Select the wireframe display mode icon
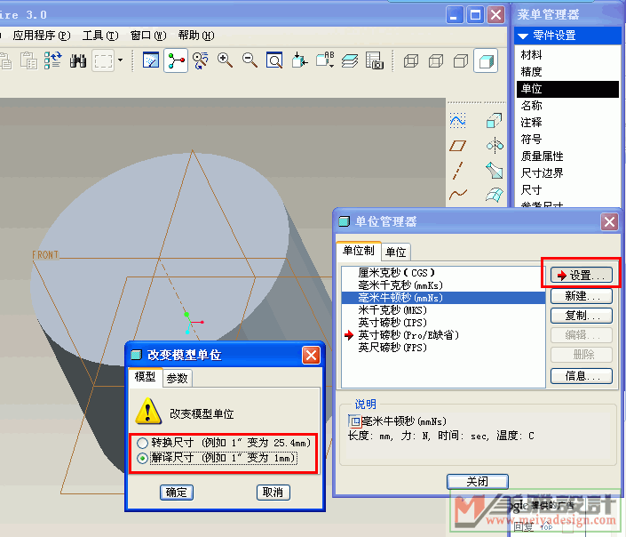The height and width of the screenshot is (537, 626). point(411,60)
